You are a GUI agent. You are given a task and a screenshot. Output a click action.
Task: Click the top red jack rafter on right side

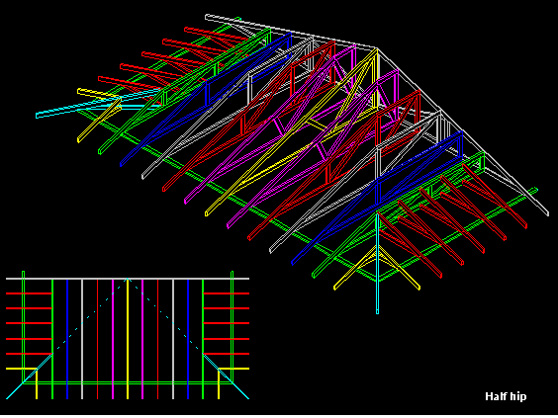226,293
